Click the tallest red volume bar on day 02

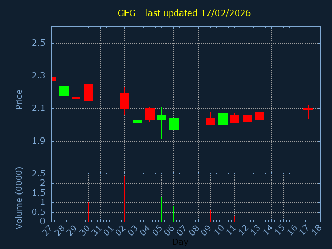[125, 199]
